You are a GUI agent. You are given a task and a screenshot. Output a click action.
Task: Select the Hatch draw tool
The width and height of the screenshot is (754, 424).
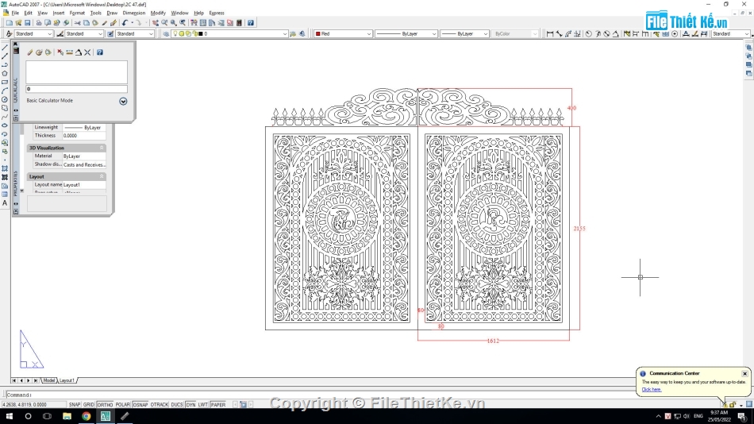pos(5,168)
